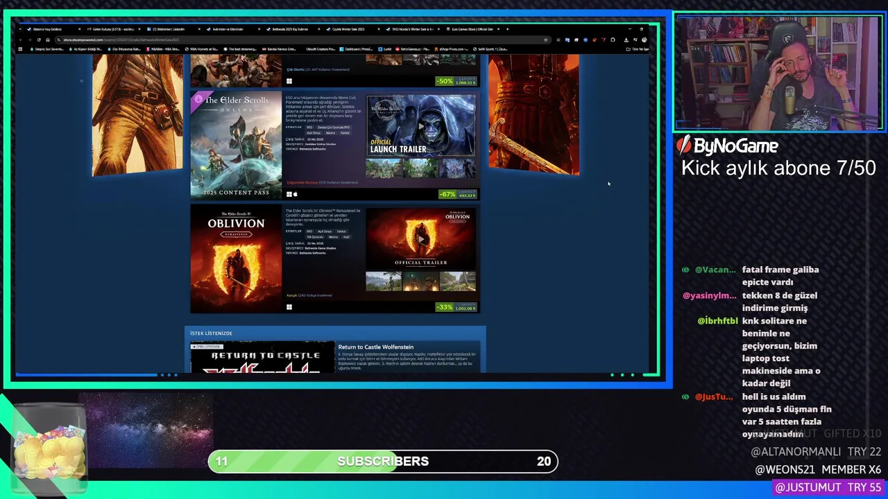Bookmark this page with the star icon
Screen dimensions: 888x499
click(546, 40)
